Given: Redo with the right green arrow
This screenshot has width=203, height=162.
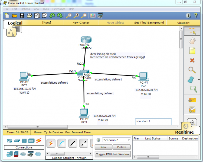Looking at the screenshot, I should (60, 15).
